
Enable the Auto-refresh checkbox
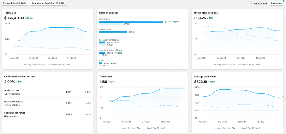click(x=252, y=3)
